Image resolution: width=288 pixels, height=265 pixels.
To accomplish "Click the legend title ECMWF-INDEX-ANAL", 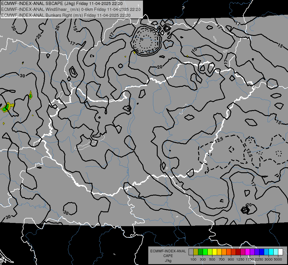I will [x=168, y=251].
